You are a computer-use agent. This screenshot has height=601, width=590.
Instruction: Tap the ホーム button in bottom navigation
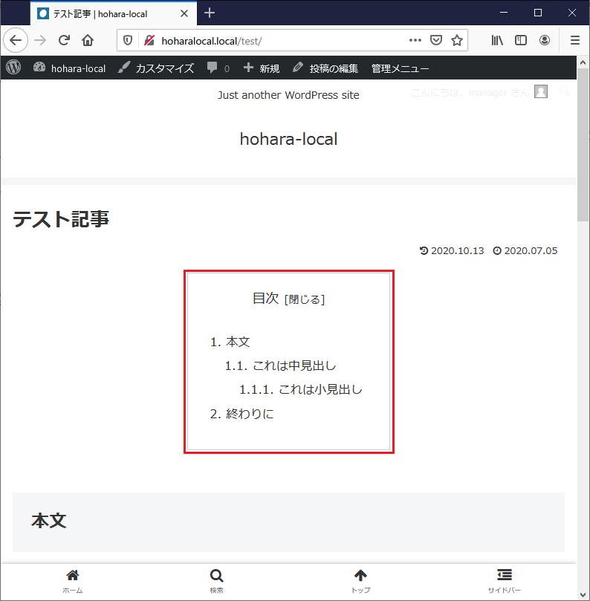72,580
